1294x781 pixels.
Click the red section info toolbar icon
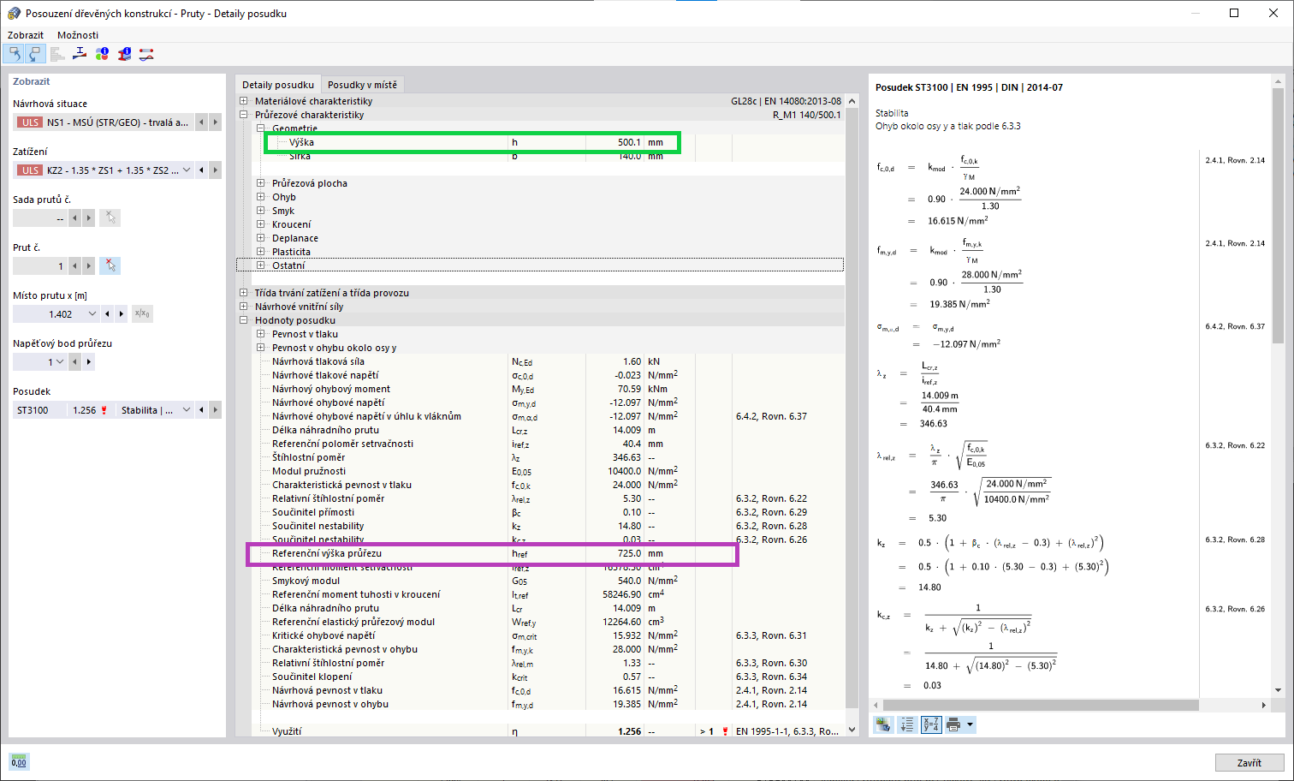[124, 54]
